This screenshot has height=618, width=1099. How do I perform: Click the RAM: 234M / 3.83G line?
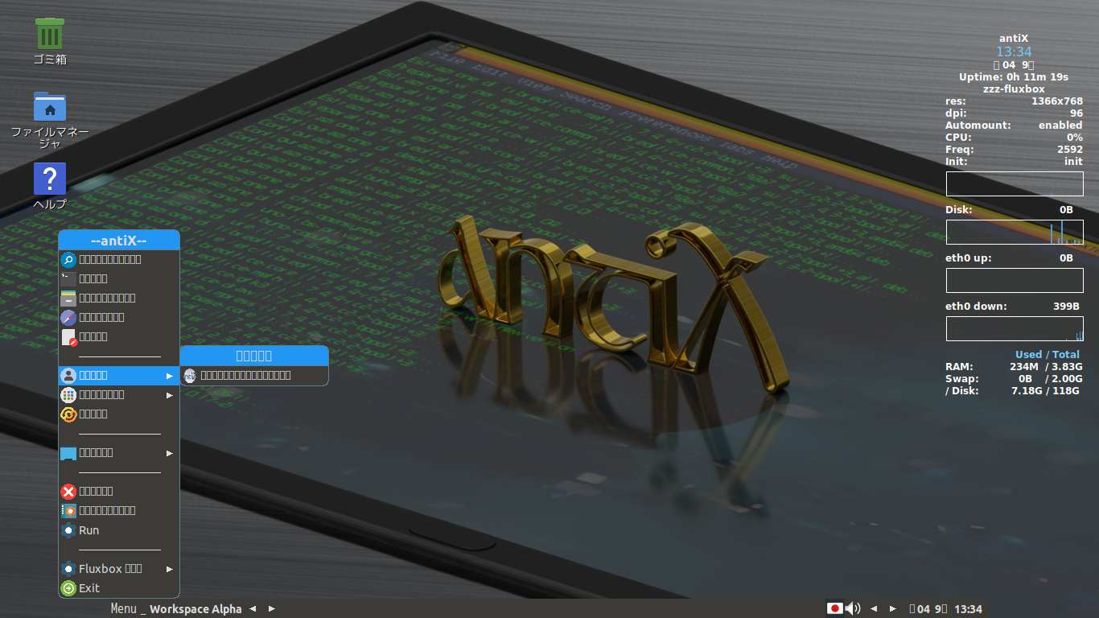tap(1013, 367)
